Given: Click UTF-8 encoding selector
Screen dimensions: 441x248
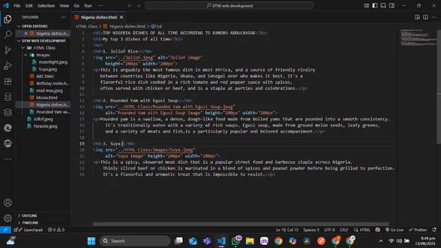Looking at the screenshot, I should click(329, 230).
